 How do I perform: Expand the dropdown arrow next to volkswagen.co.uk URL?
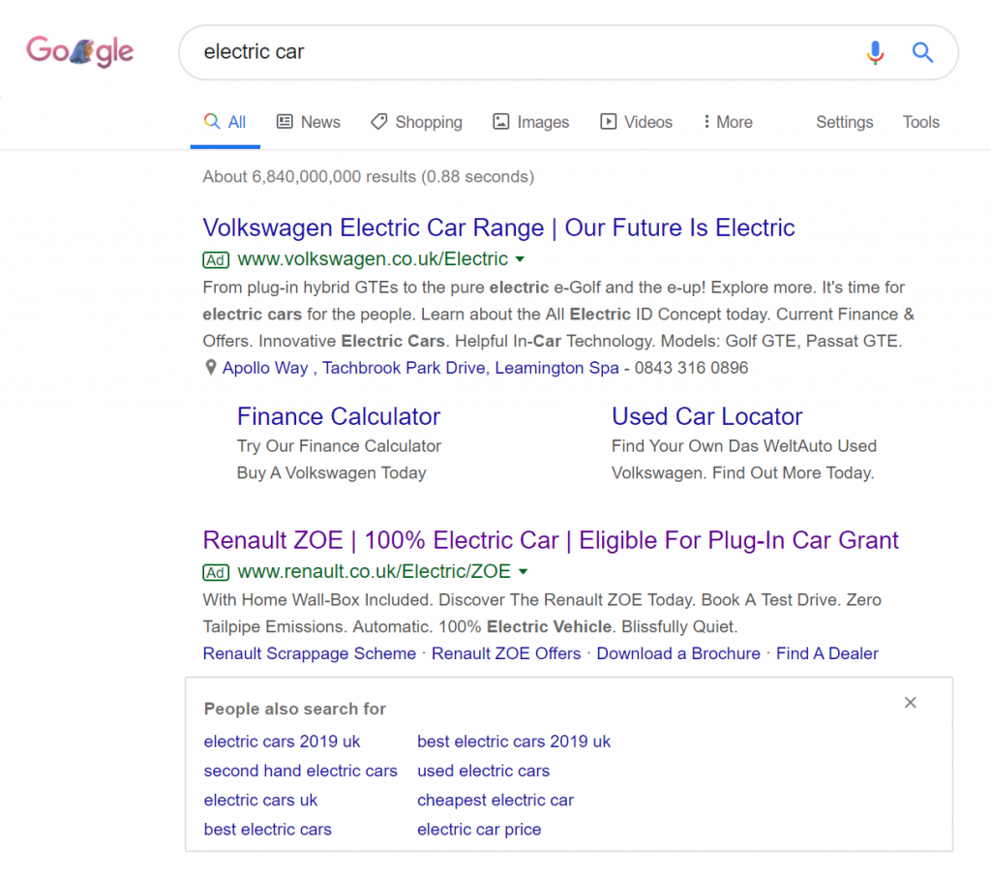click(520, 258)
